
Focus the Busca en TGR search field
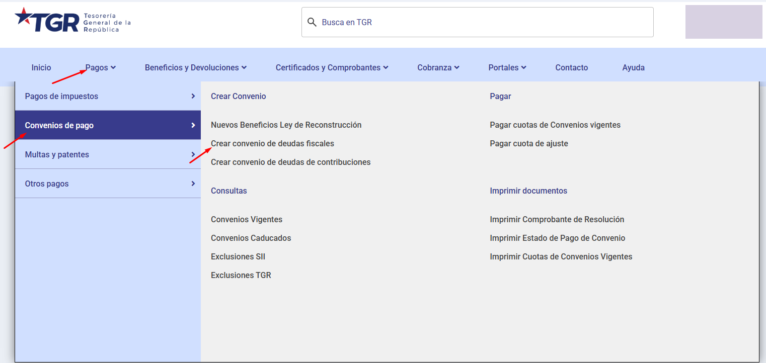click(477, 22)
